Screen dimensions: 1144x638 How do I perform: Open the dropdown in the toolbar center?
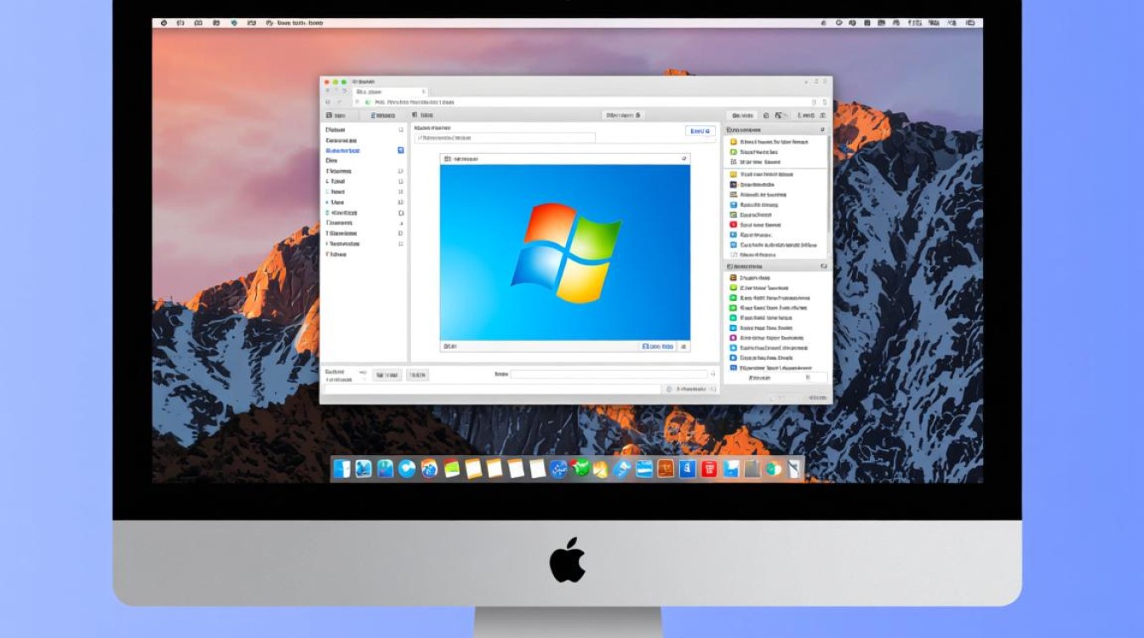623,115
